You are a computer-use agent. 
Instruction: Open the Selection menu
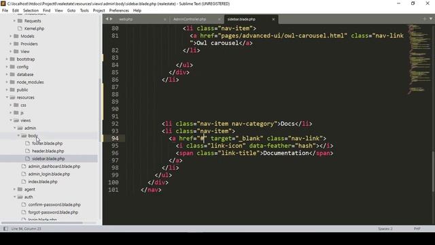coord(31,11)
